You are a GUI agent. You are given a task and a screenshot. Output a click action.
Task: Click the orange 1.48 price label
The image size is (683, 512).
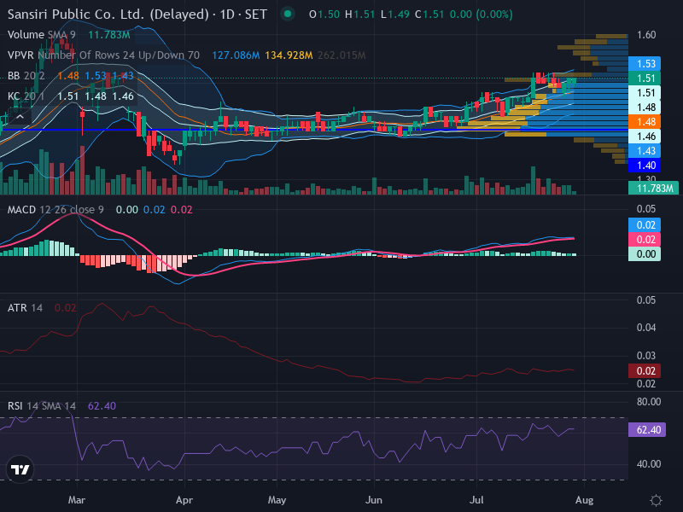pyautogui.click(x=645, y=122)
